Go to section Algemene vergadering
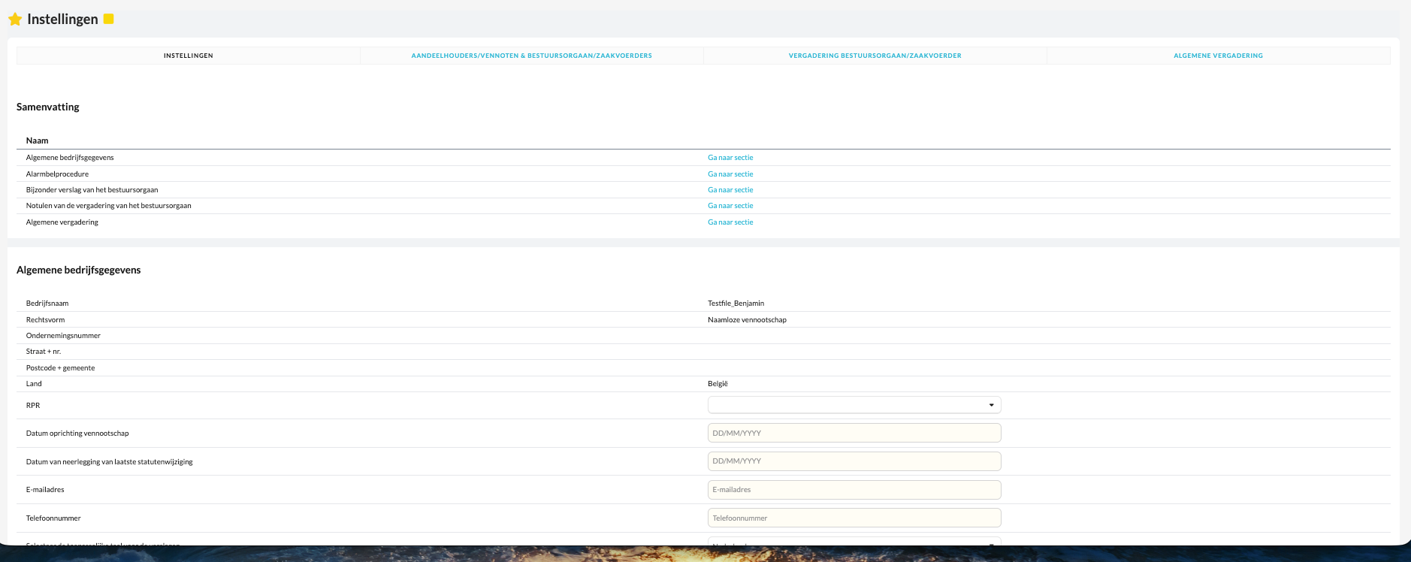 click(x=730, y=222)
